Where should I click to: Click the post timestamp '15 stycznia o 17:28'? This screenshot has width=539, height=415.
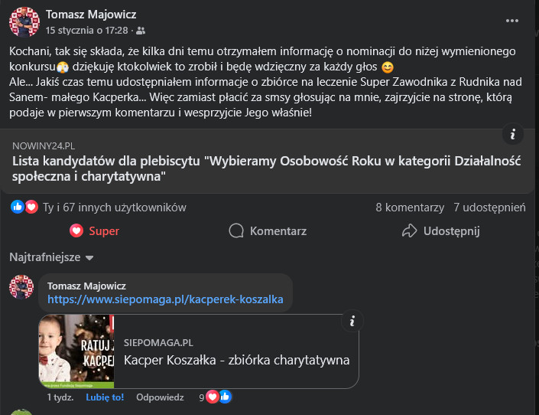(x=86, y=31)
